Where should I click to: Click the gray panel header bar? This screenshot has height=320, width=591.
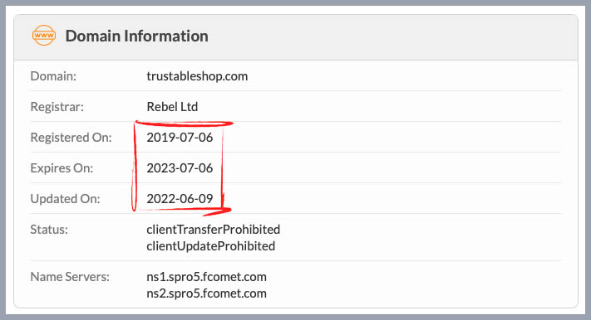pos(296,36)
